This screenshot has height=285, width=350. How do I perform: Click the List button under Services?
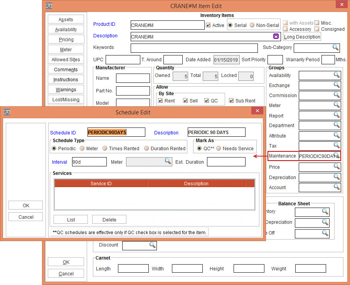tap(71, 220)
